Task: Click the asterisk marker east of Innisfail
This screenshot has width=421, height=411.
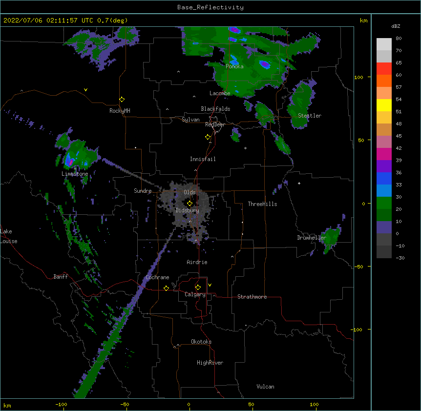Action: 245,148
